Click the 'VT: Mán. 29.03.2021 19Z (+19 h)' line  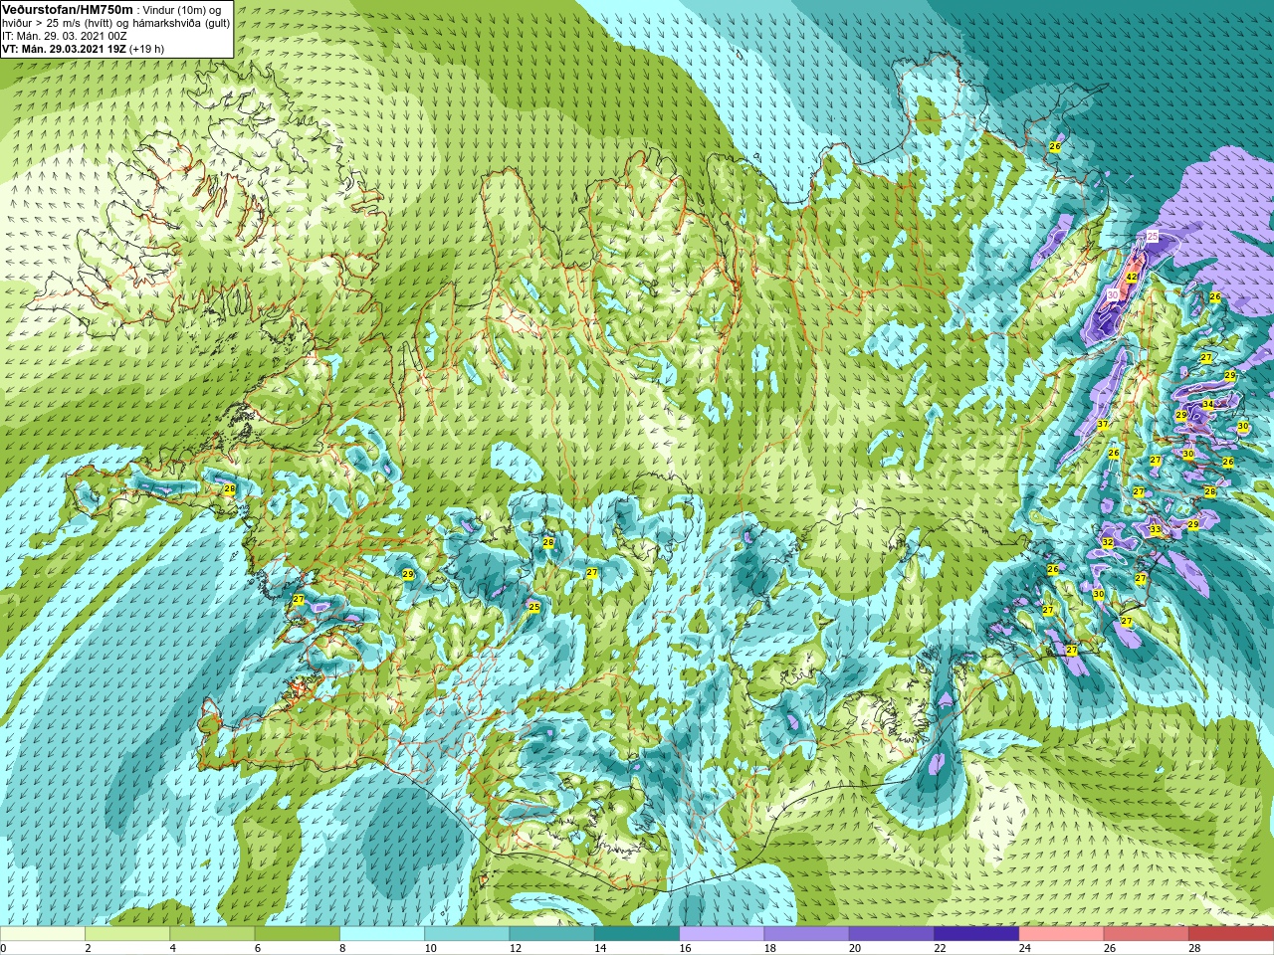pos(84,49)
